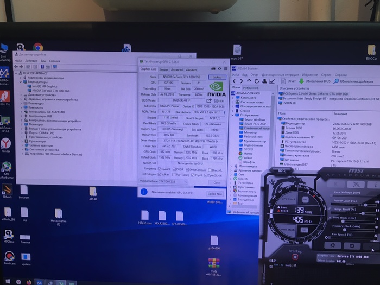Toggle OpenCL checkbox in GPU-Z
380x285 pixels.
(159, 169)
